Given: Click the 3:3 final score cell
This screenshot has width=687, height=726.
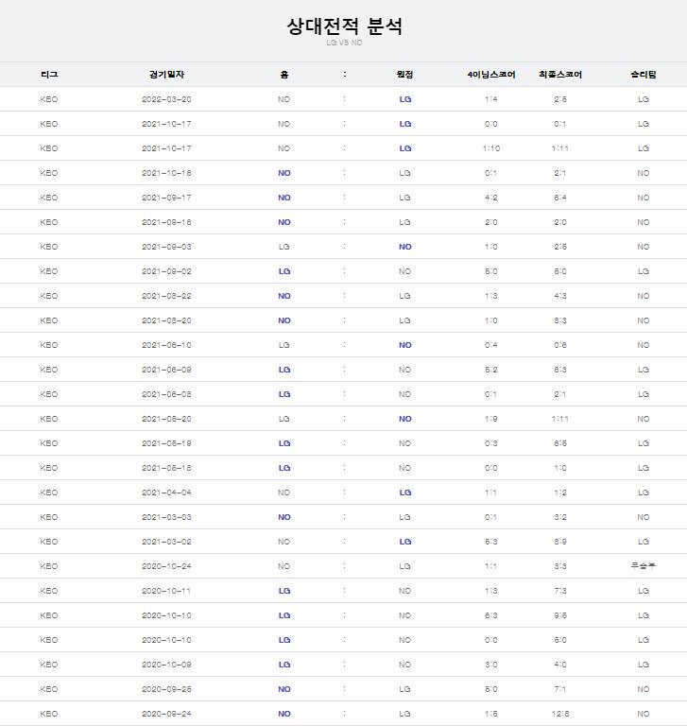Looking at the screenshot, I should 560,566.
